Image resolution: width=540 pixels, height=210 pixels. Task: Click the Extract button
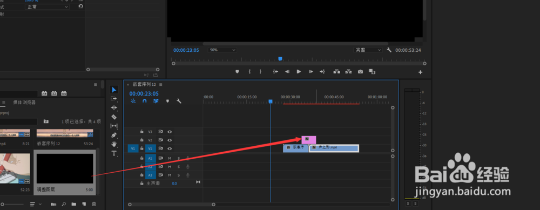[x=348, y=72]
